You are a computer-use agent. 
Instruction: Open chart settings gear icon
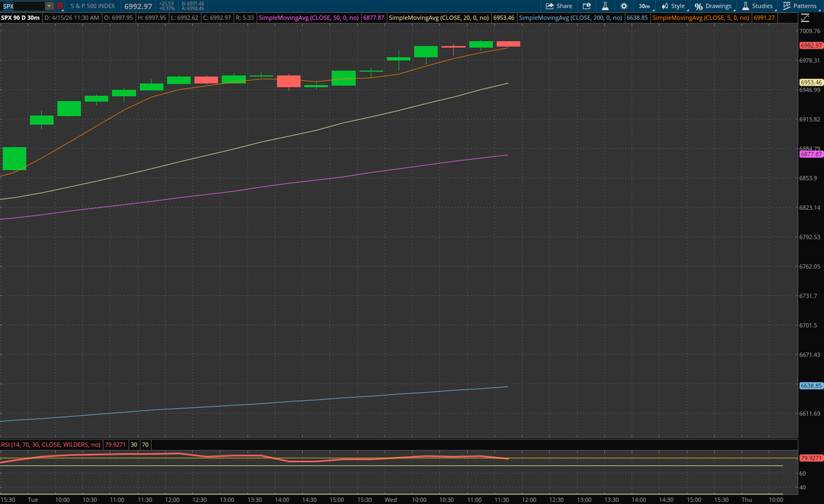coord(623,5)
